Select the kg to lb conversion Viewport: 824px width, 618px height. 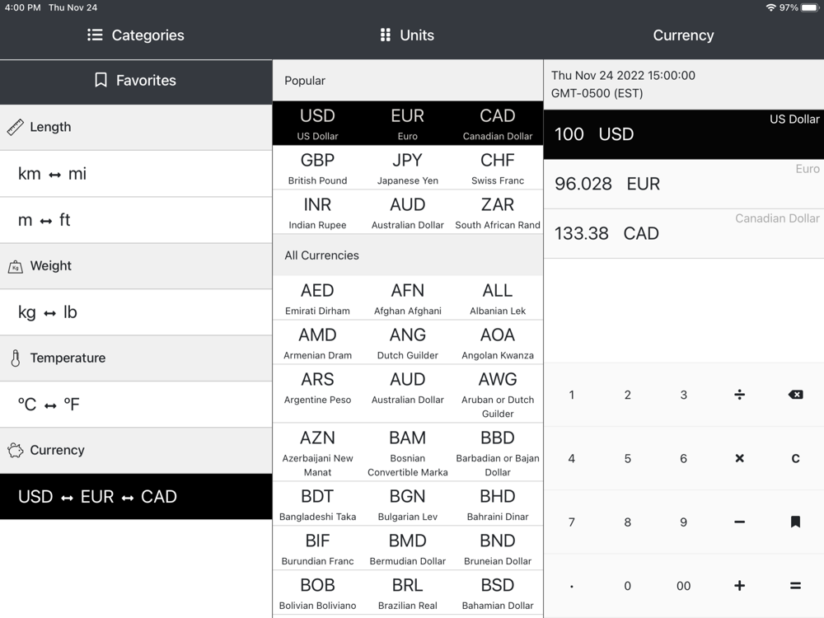pos(136,312)
